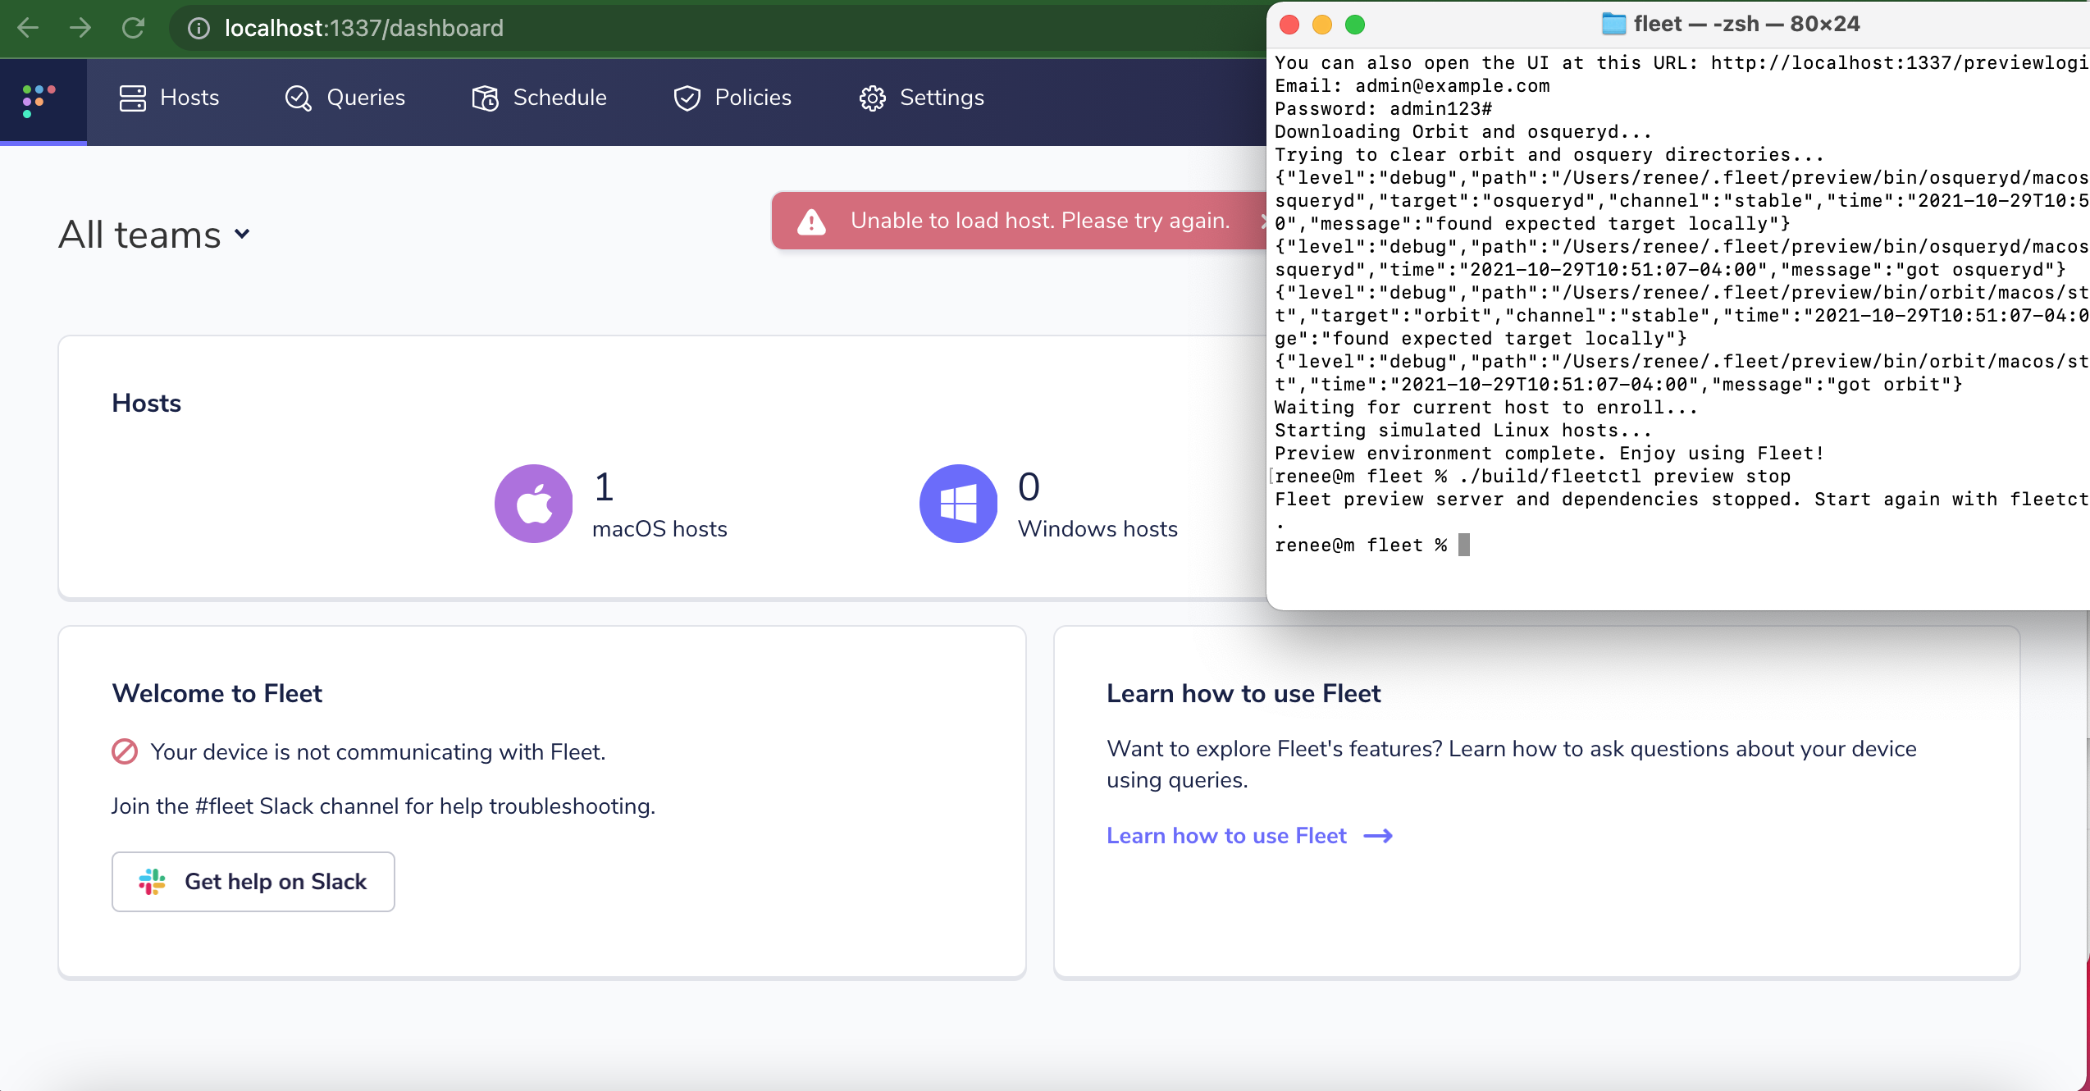Click "Password: admin123#" in Terminal
This screenshot has width=2090, height=1091.
tap(1383, 109)
